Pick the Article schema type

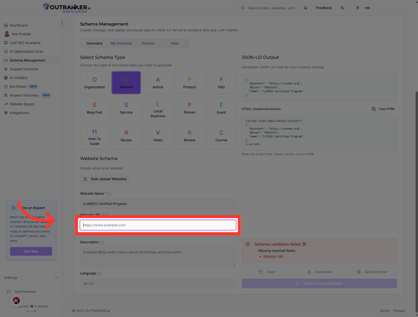tap(158, 83)
